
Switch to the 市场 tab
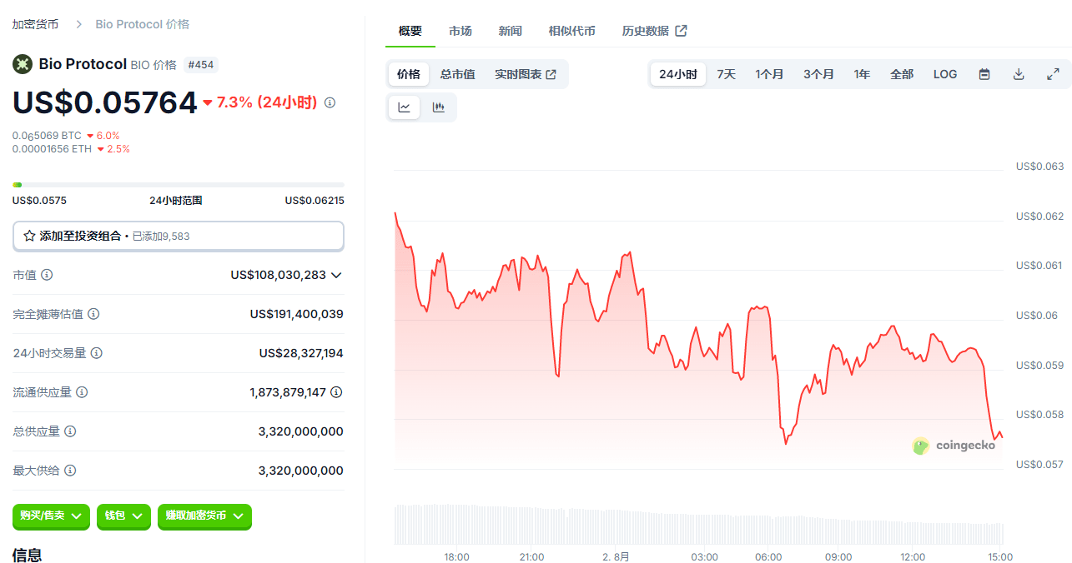point(461,31)
